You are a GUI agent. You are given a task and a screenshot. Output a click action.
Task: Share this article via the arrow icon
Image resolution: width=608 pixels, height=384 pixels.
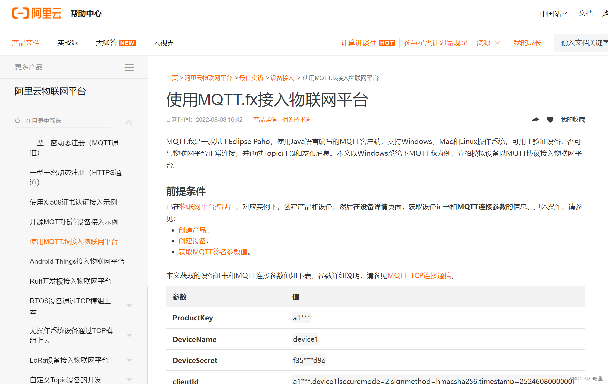click(x=535, y=119)
